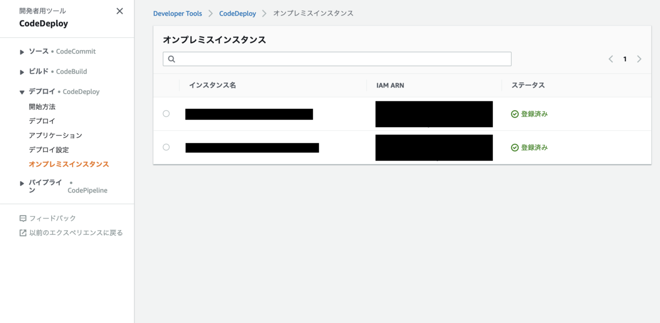
Task: Click the search magnifier icon
Action: pos(172,59)
